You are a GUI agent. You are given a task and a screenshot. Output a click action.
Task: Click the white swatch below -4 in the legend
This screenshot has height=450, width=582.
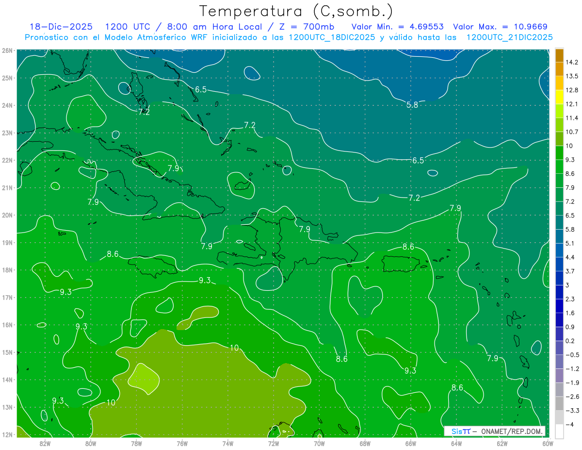pos(559,431)
